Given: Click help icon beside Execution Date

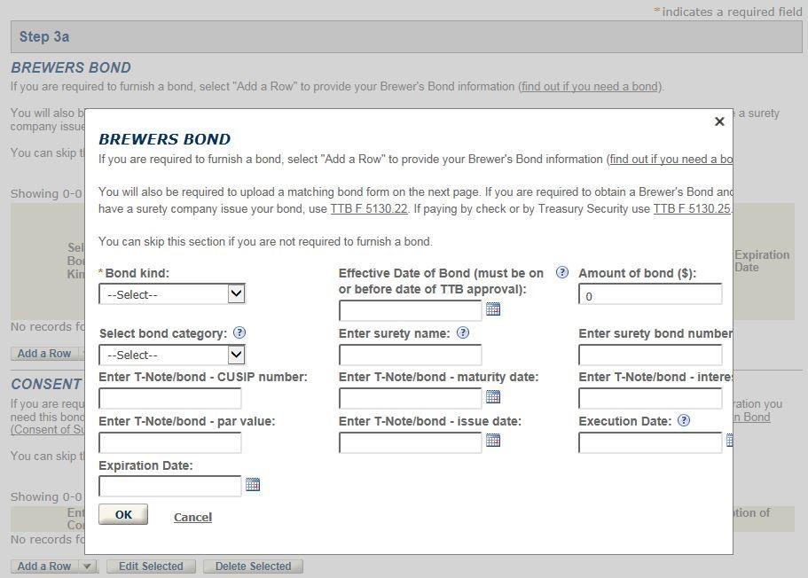Looking at the screenshot, I should 684,421.
